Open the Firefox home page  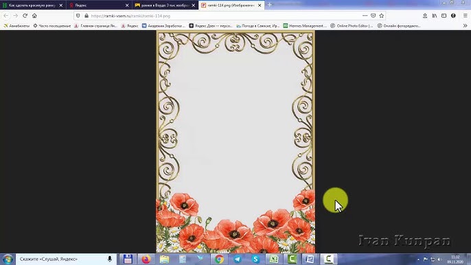click(34, 16)
